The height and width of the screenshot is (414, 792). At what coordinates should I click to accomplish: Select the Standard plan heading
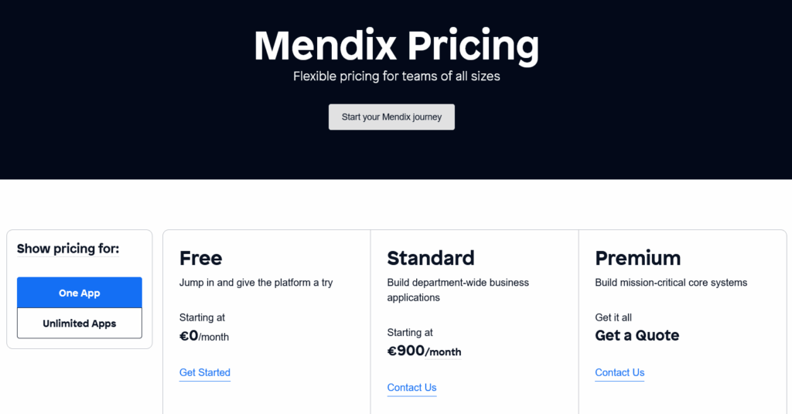coord(431,258)
